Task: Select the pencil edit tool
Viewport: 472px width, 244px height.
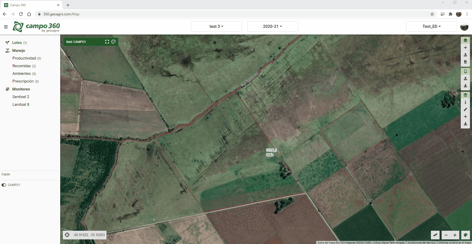Action: pyautogui.click(x=465, y=109)
